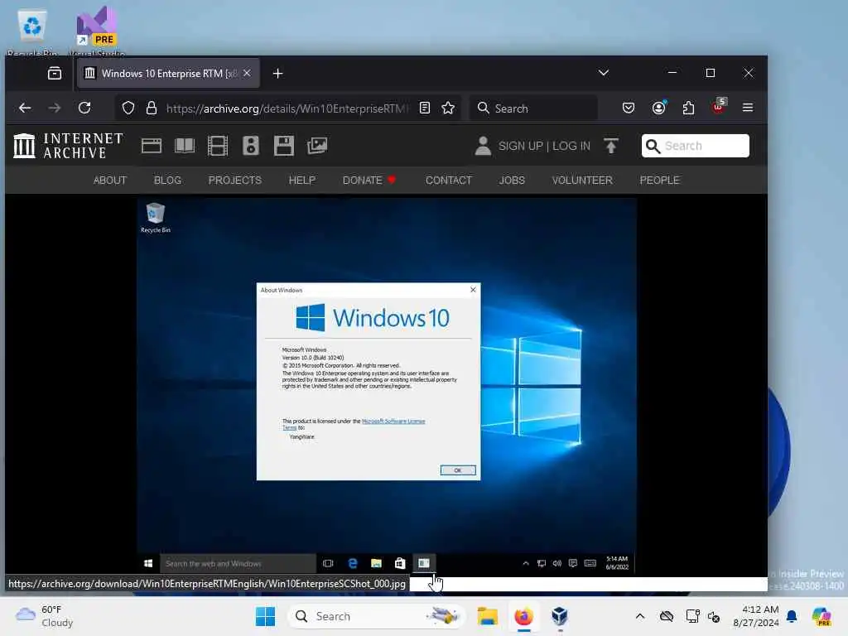
Task: Open the BLOG menu item
Action: coord(167,180)
